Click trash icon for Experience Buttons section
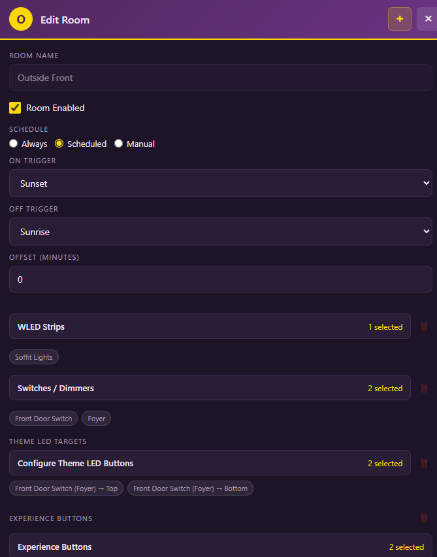The height and width of the screenshot is (557, 437). click(x=424, y=518)
